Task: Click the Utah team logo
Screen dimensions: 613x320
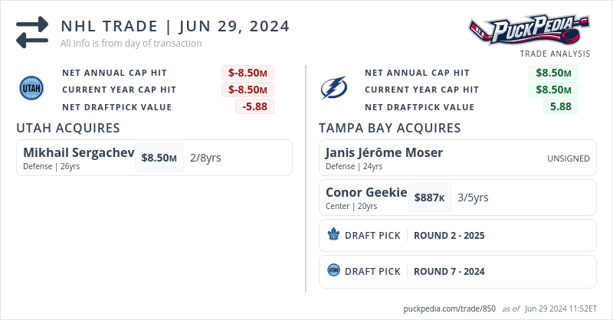Action: click(31, 89)
